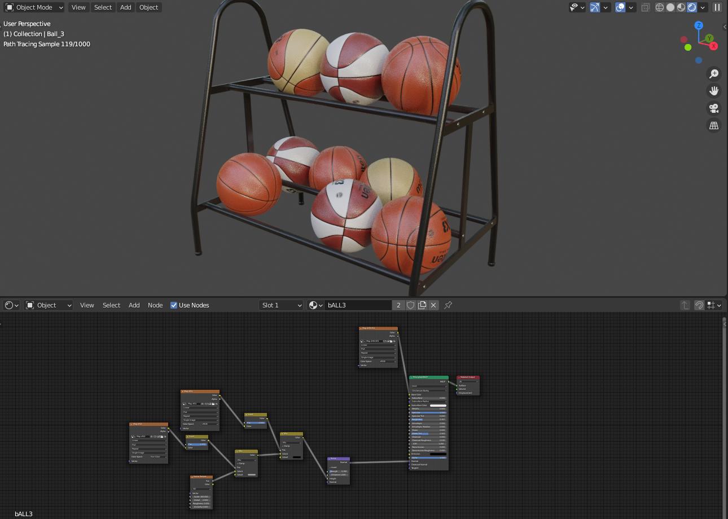Pause the viewport render preview
The height and width of the screenshot is (519, 728).
[x=717, y=7]
